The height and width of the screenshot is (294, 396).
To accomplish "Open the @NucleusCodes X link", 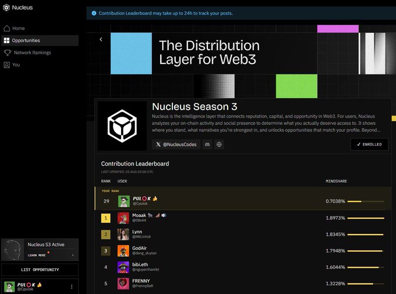I will click(x=176, y=145).
